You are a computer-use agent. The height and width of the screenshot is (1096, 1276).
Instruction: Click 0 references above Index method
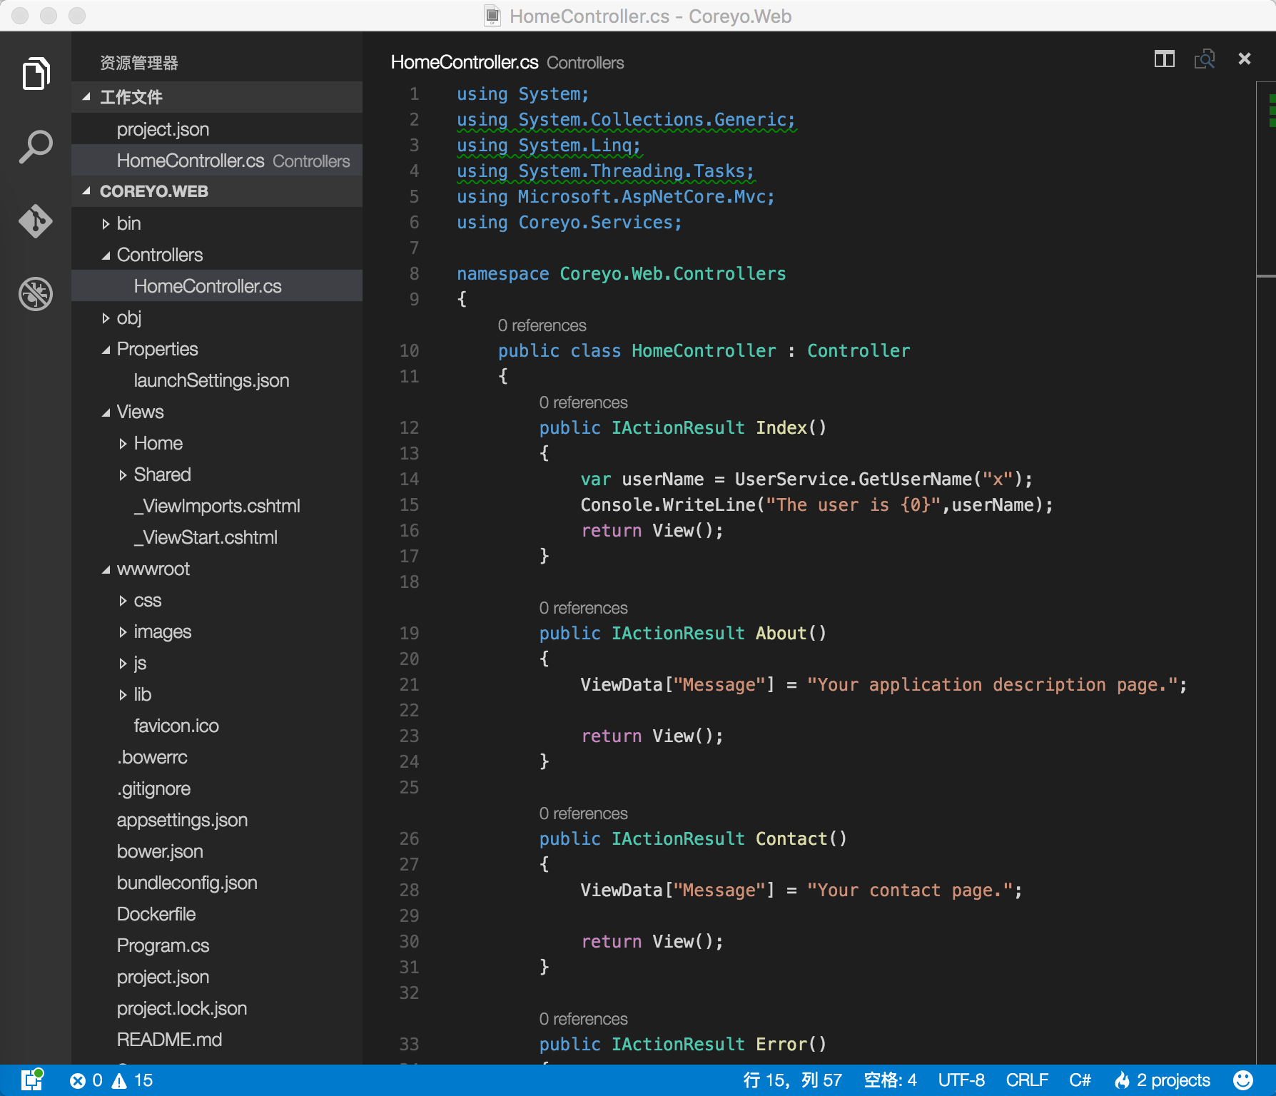584,402
